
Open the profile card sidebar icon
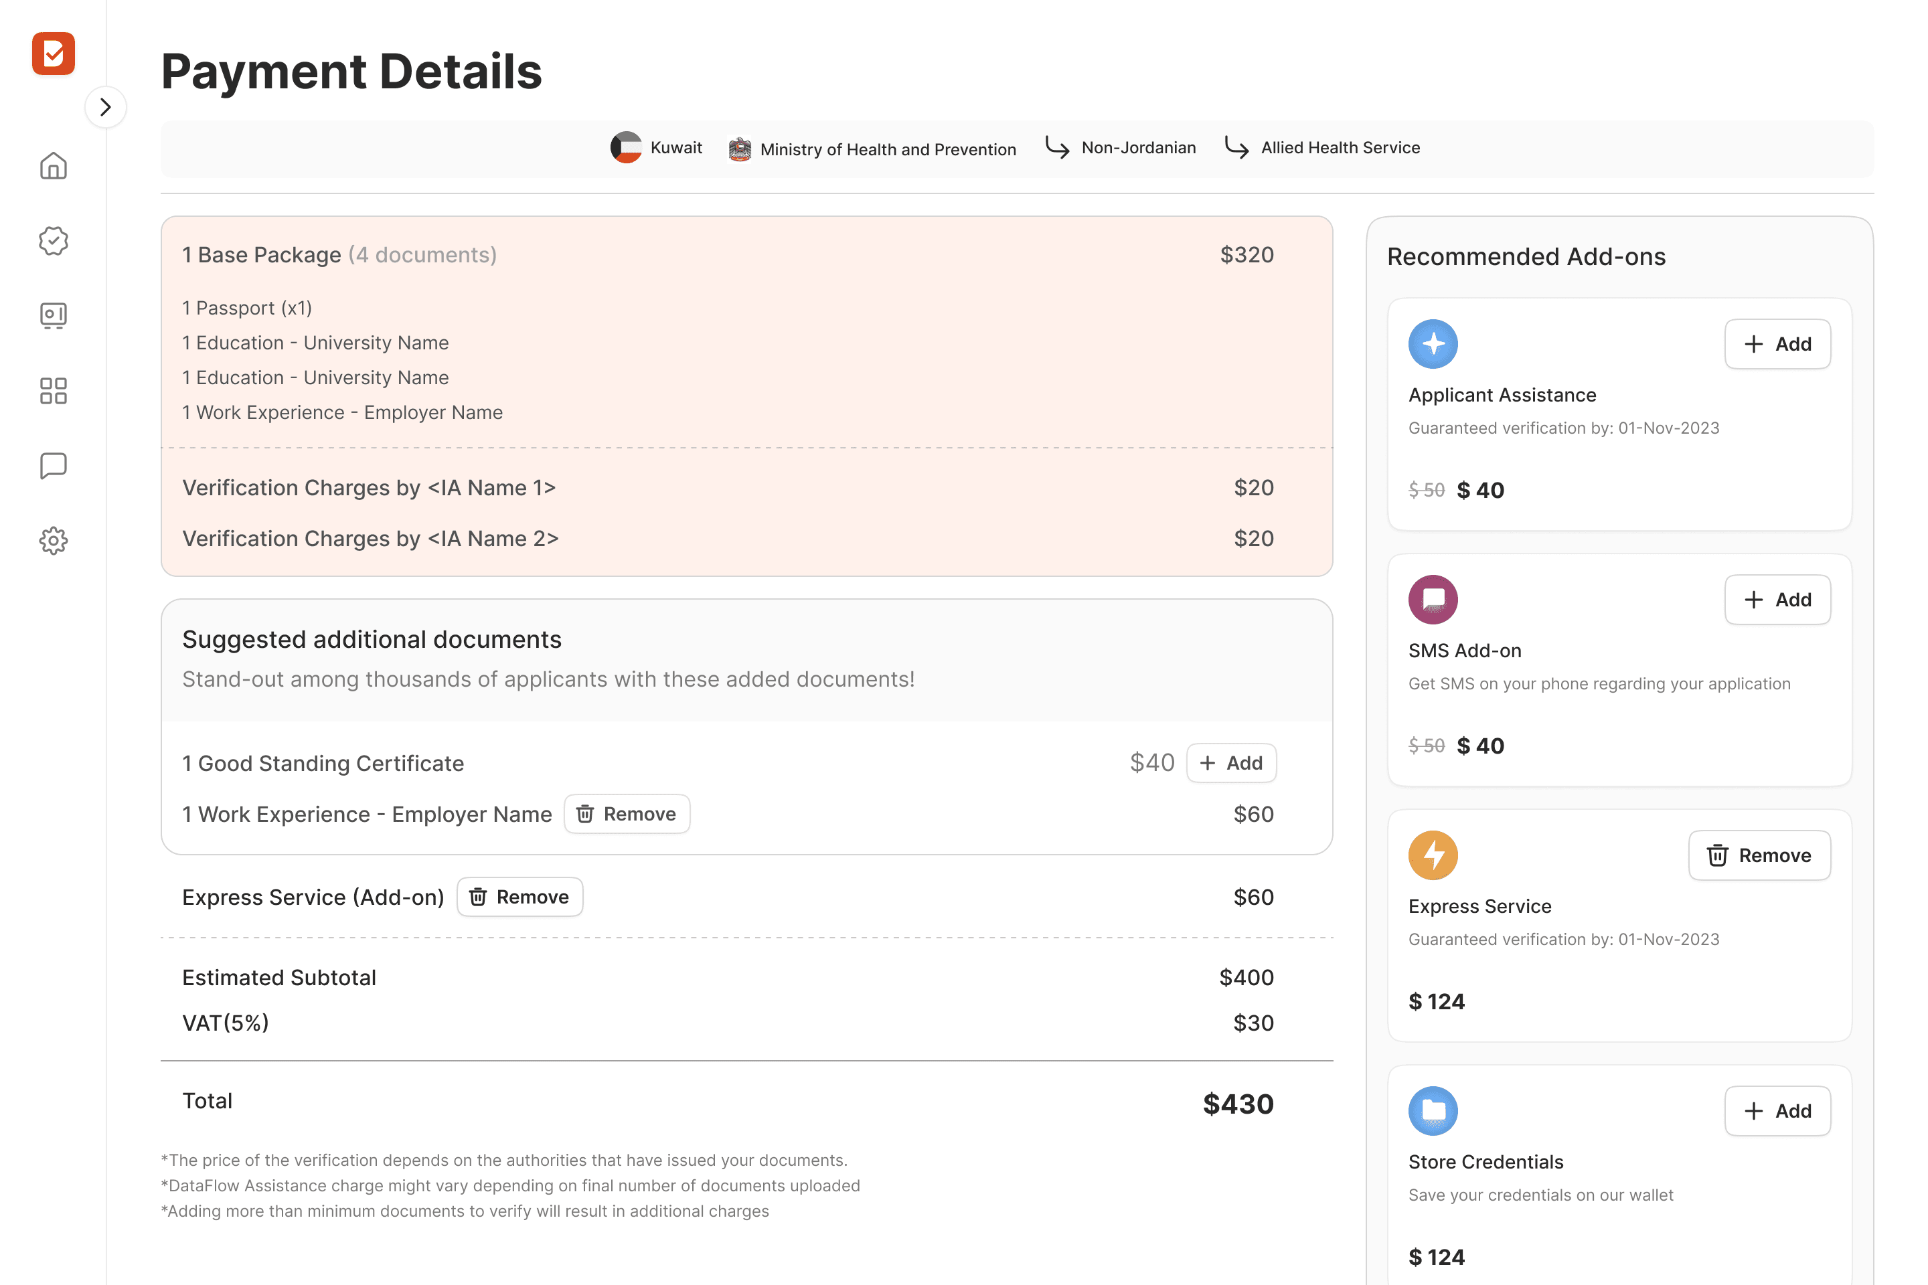pos(54,315)
